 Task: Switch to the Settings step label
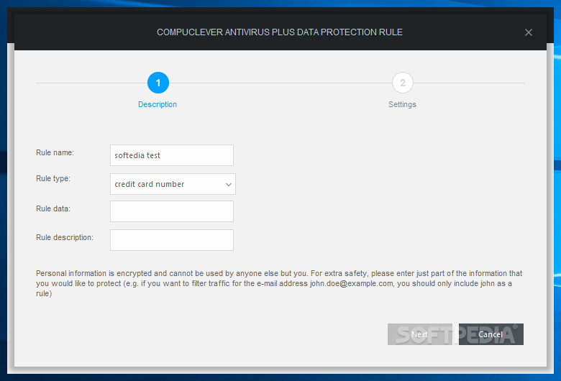tap(402, 104)
